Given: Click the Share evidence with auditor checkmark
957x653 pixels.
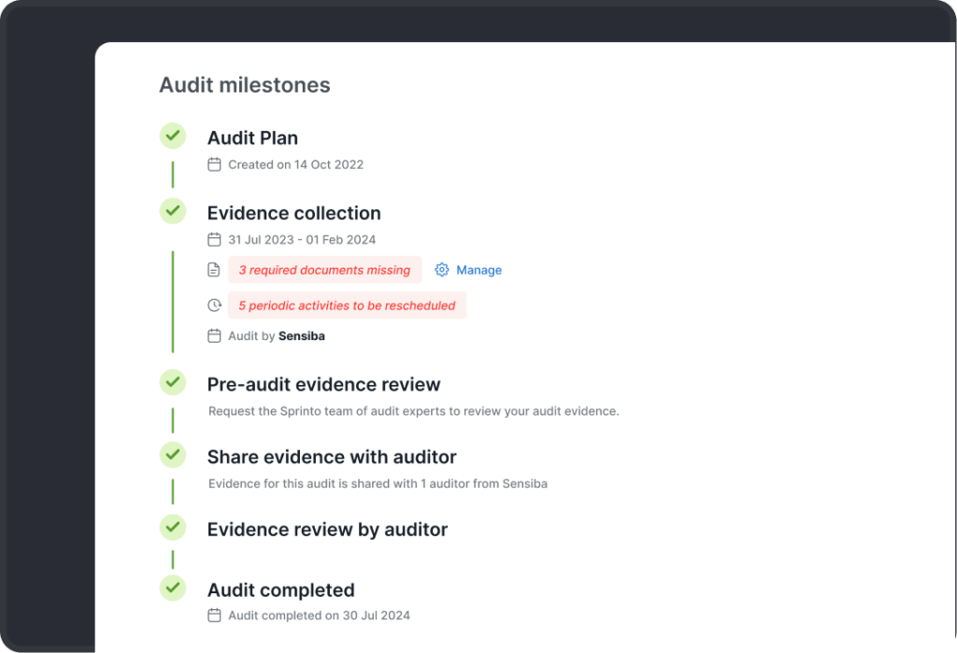Looking at the screenshot, I should click(172, 455).
